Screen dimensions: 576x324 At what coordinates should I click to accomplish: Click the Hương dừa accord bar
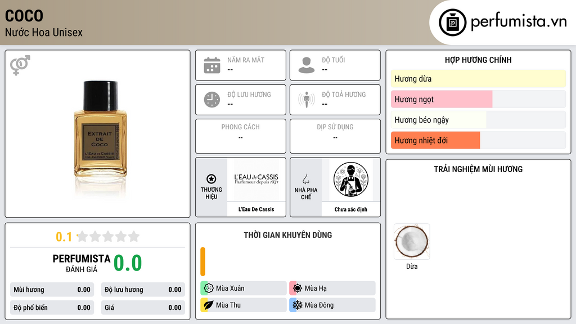point(478,79)
